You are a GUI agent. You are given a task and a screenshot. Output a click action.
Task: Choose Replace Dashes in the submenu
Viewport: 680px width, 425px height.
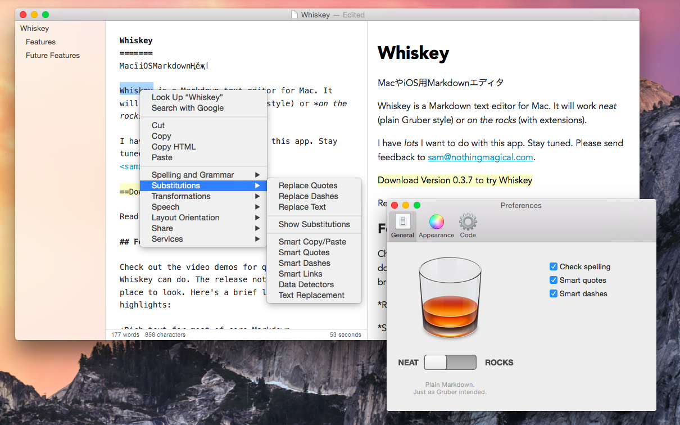click(314, 196)
